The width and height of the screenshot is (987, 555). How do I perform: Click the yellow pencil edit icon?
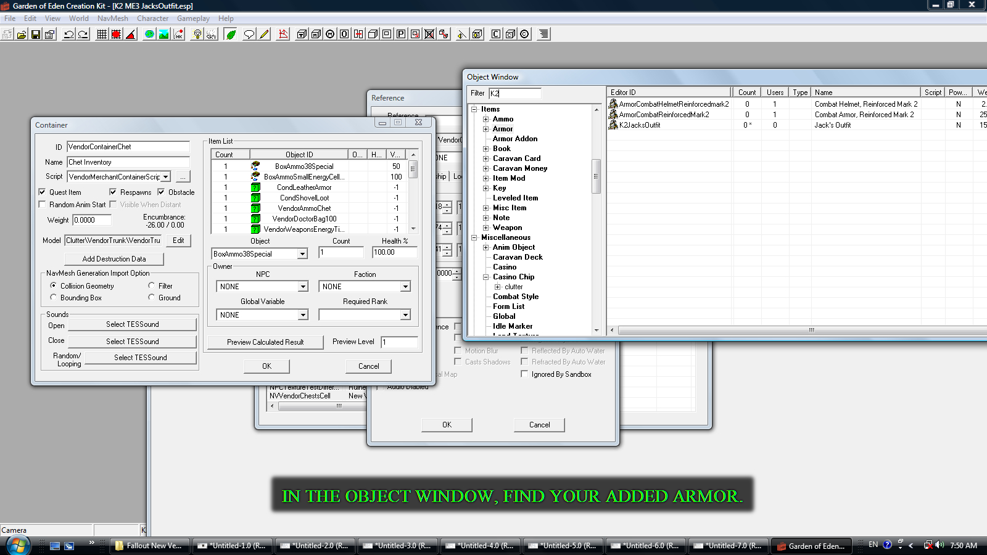click(264, 35)
